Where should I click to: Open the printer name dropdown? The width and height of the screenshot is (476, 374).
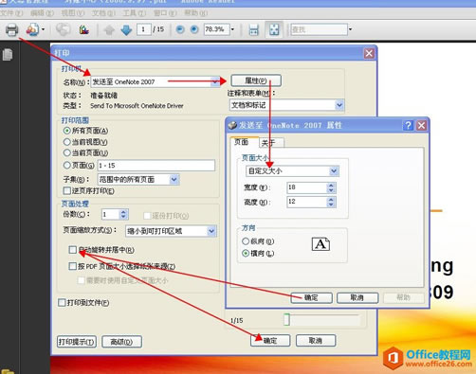(x=215, y=82)
